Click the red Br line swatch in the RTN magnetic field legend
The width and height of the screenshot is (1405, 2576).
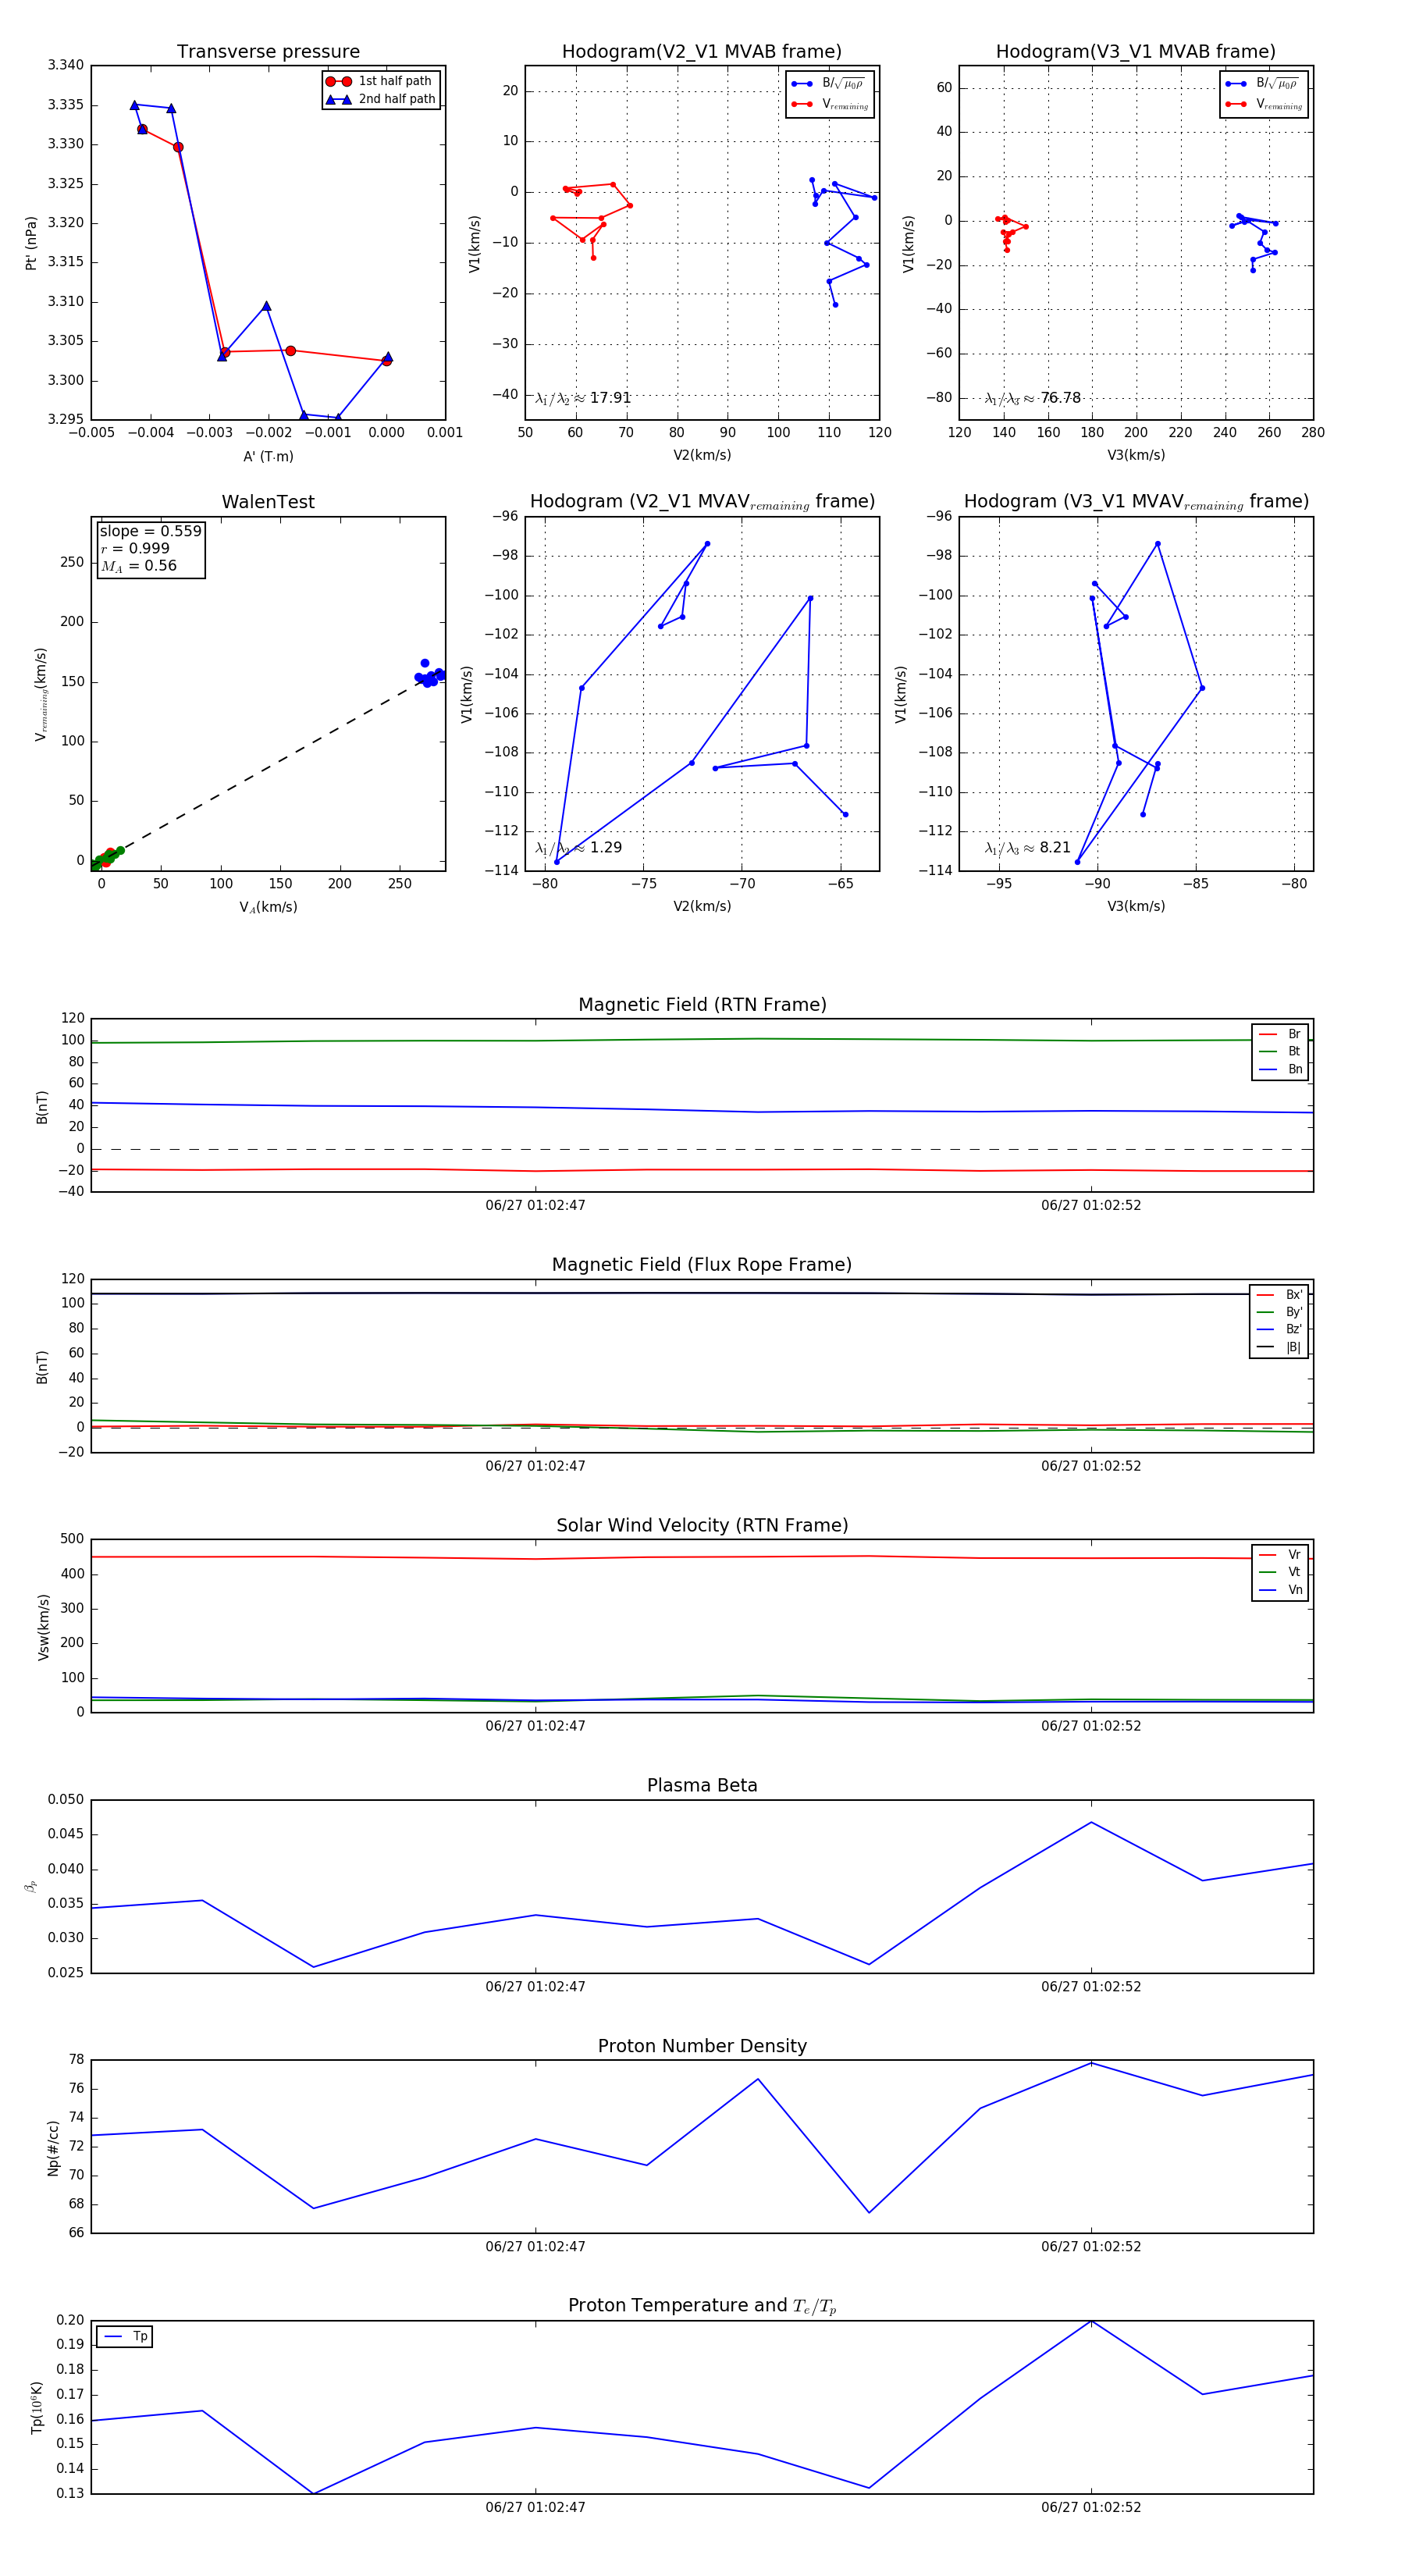pyautogui.click(x=1267, y=1034)
